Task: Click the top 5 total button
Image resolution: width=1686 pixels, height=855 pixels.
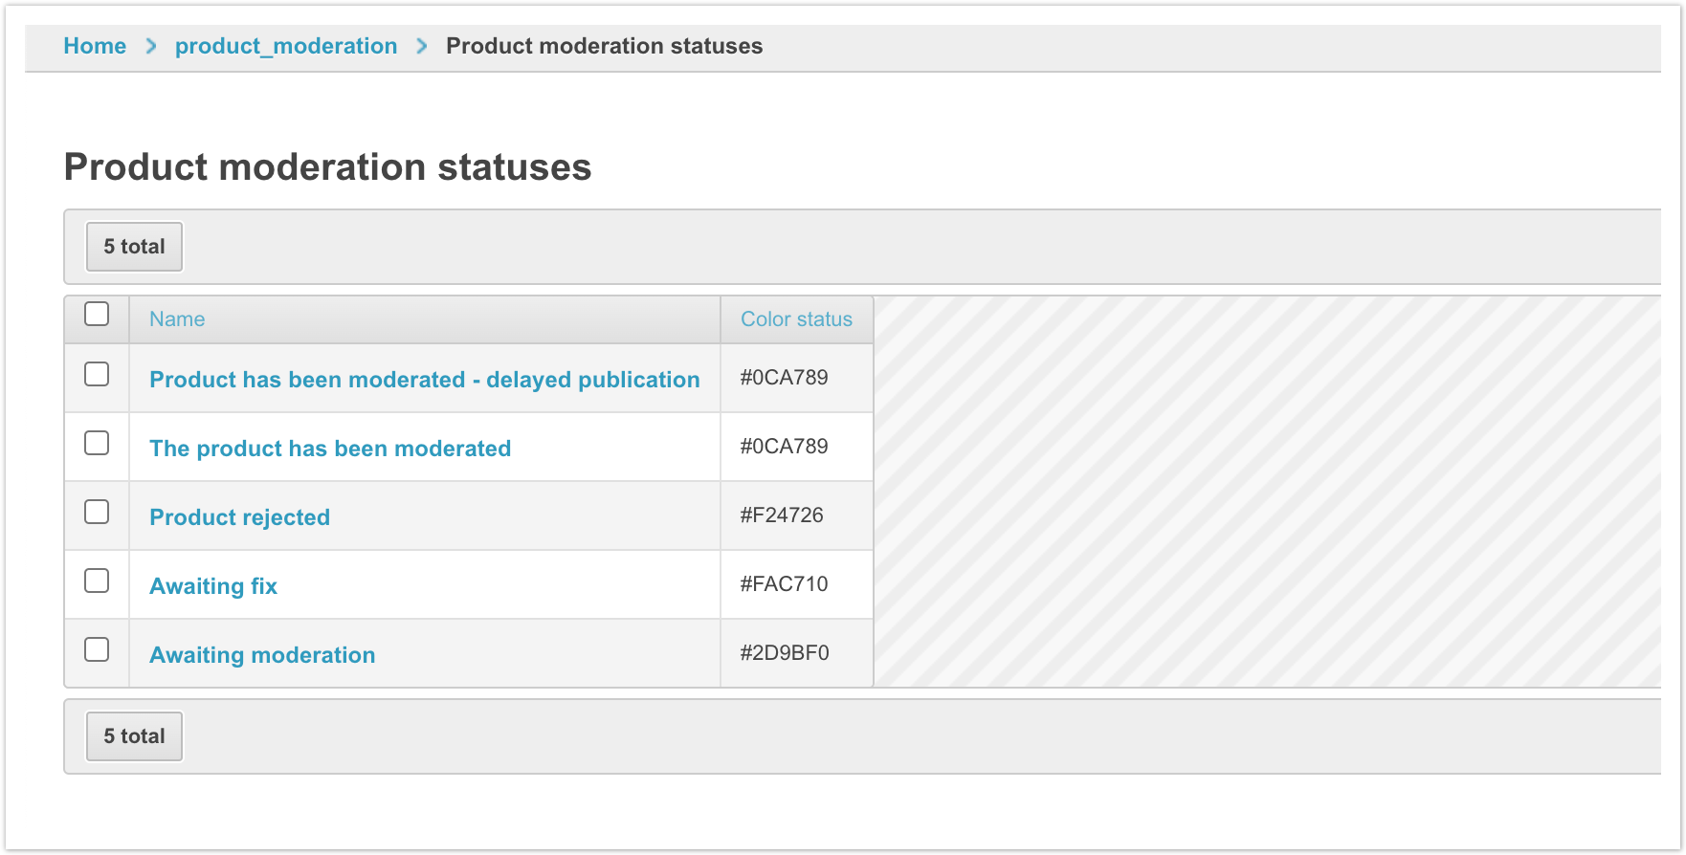Action: 134,247
